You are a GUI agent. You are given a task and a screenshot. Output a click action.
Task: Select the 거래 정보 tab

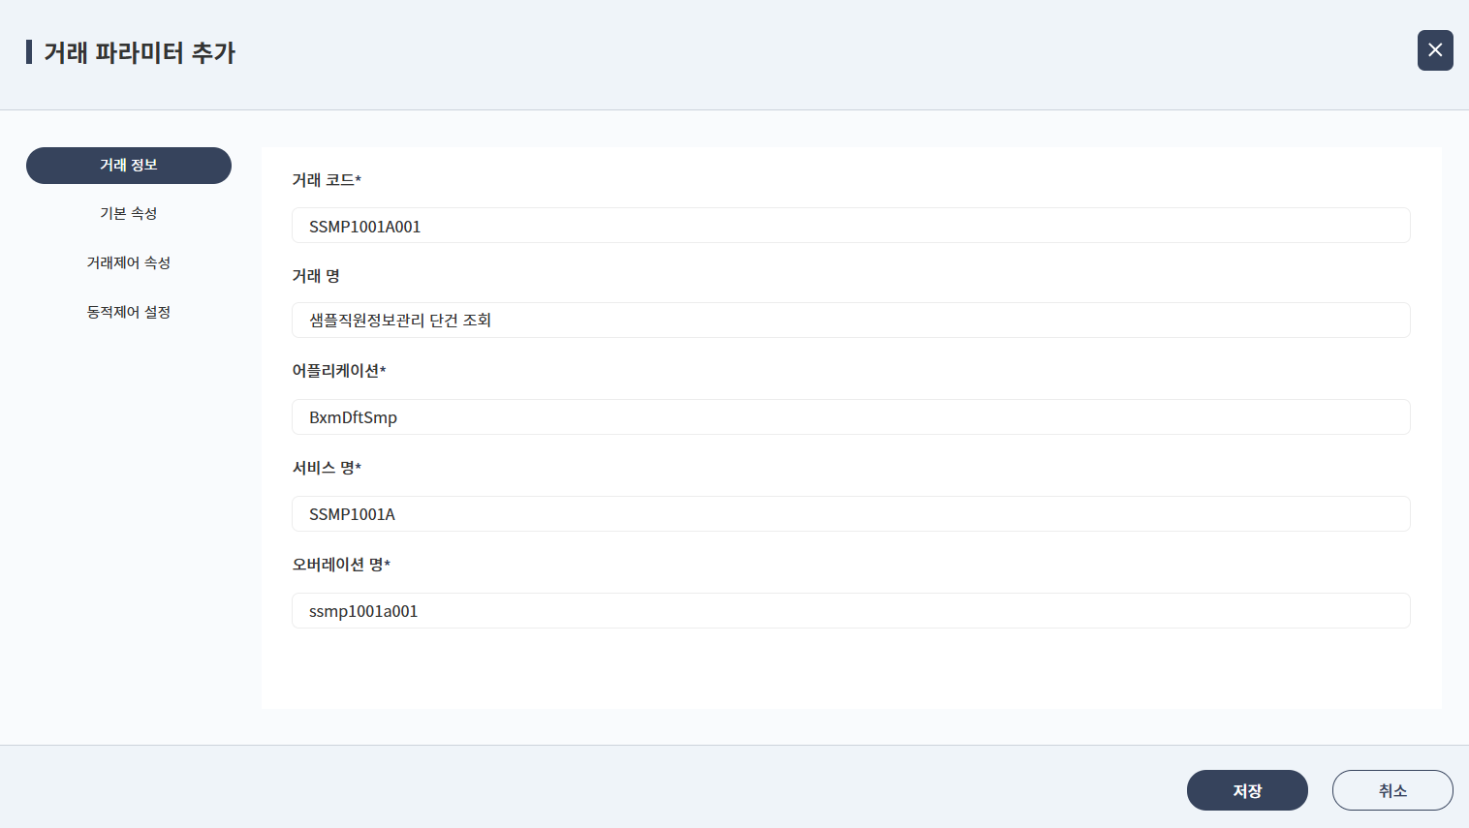pyautogui.click(x=129, y=166)
